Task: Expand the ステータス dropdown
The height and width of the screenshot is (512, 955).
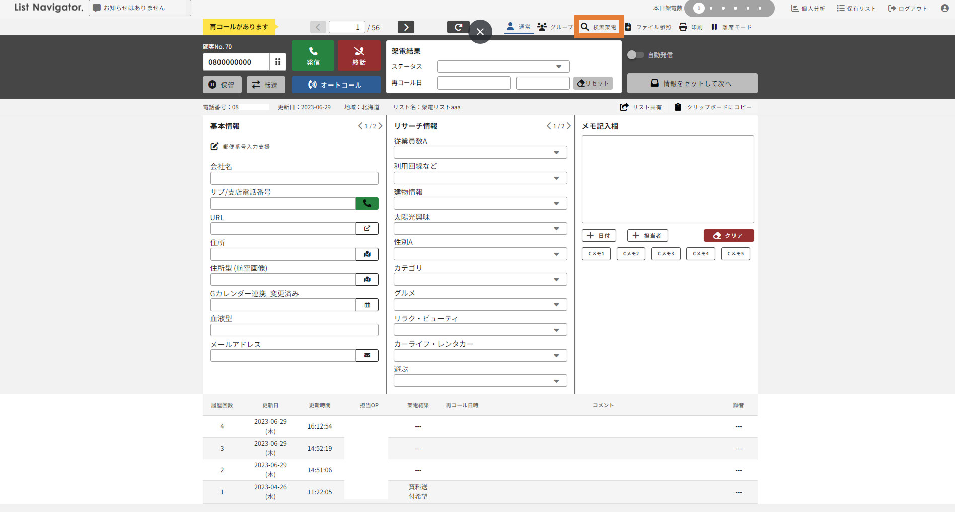Action: pyautogui.click(x=503, y=66)
